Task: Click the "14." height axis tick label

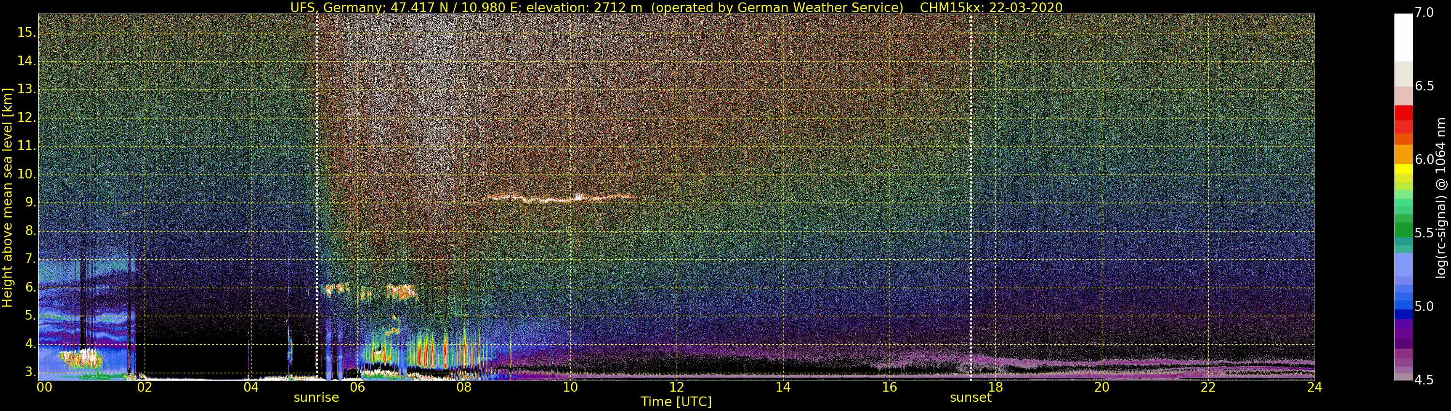Action: (27, 61)
